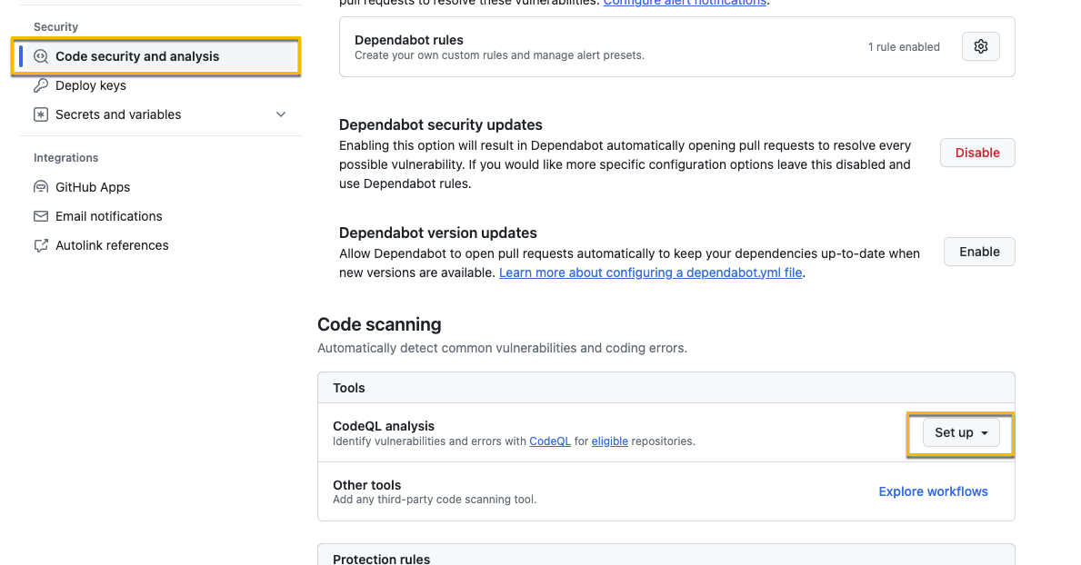Click the GitHub Apps robot icon

click(41, 187)
